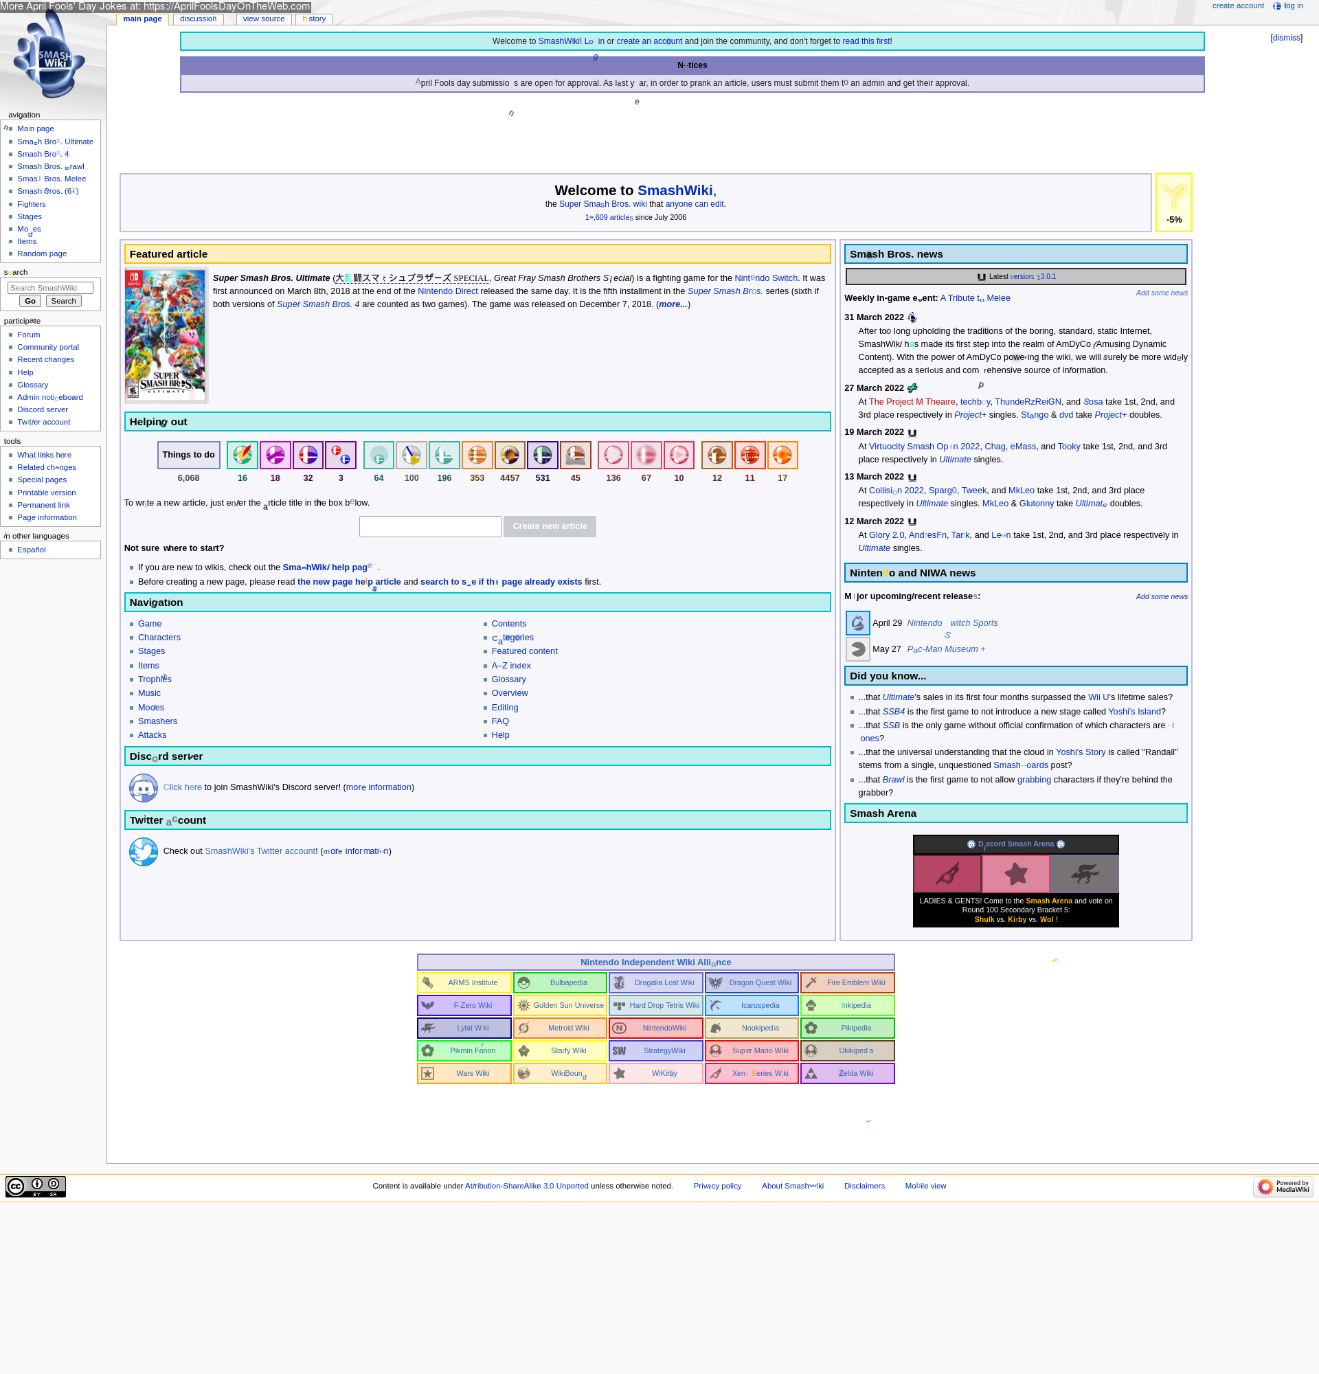Open the Privacy policy footer link

coord(718,1186)
